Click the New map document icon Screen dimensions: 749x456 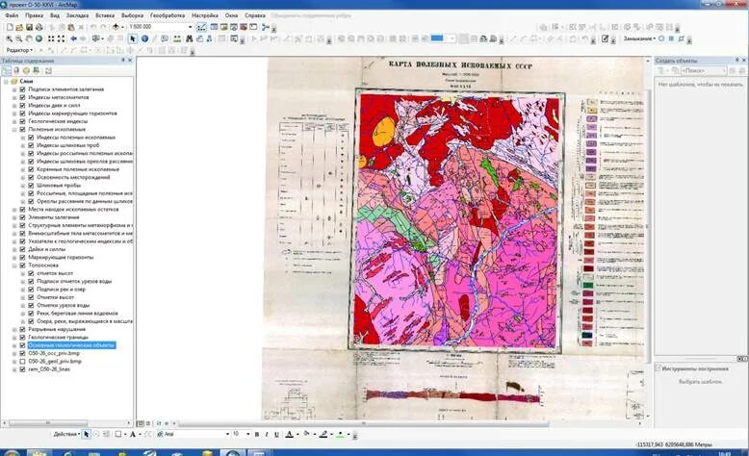click(x=10, y=27)
